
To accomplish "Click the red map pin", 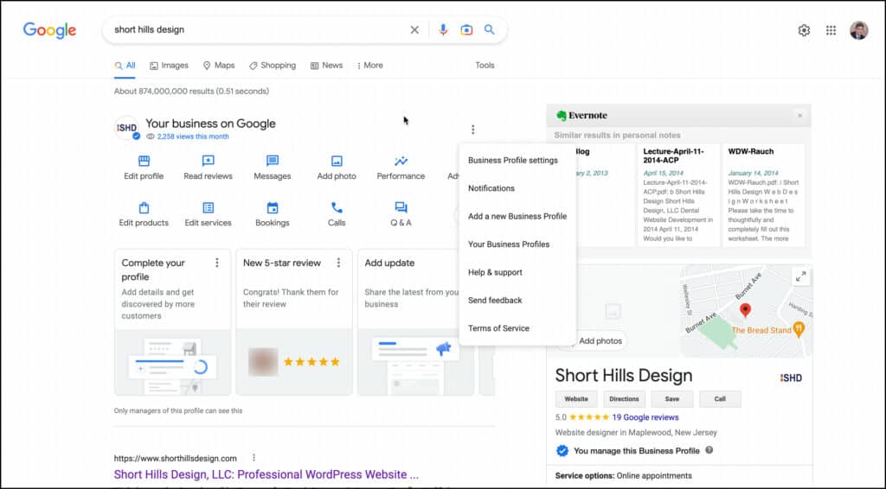I will point(745,309).
